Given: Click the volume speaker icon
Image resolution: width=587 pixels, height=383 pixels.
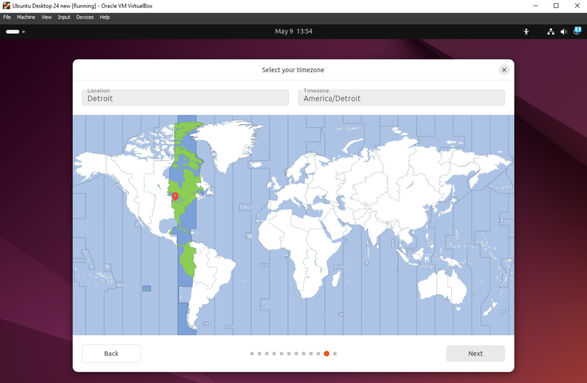Looking at the screenshot, I should point(563,32).
